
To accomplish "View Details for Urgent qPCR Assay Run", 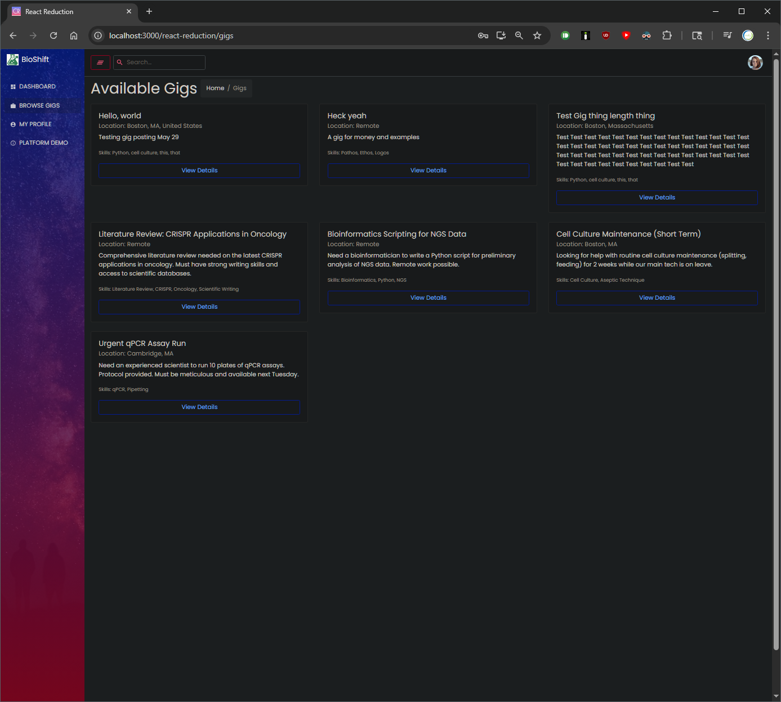I will click(199, 407).
